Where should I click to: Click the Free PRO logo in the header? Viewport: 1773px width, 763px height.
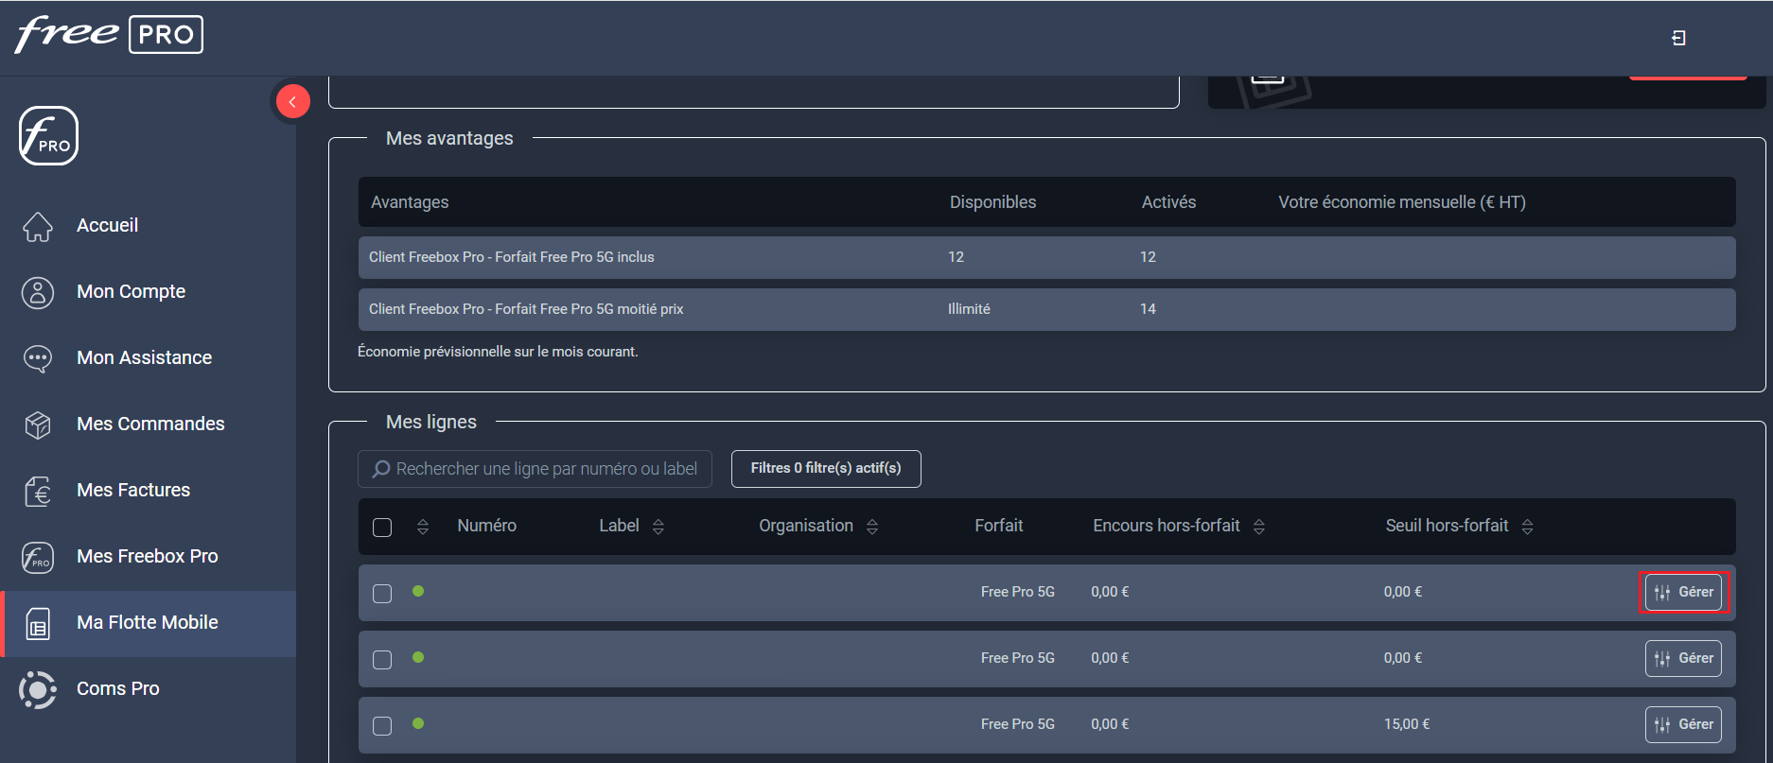click(109, 35)
